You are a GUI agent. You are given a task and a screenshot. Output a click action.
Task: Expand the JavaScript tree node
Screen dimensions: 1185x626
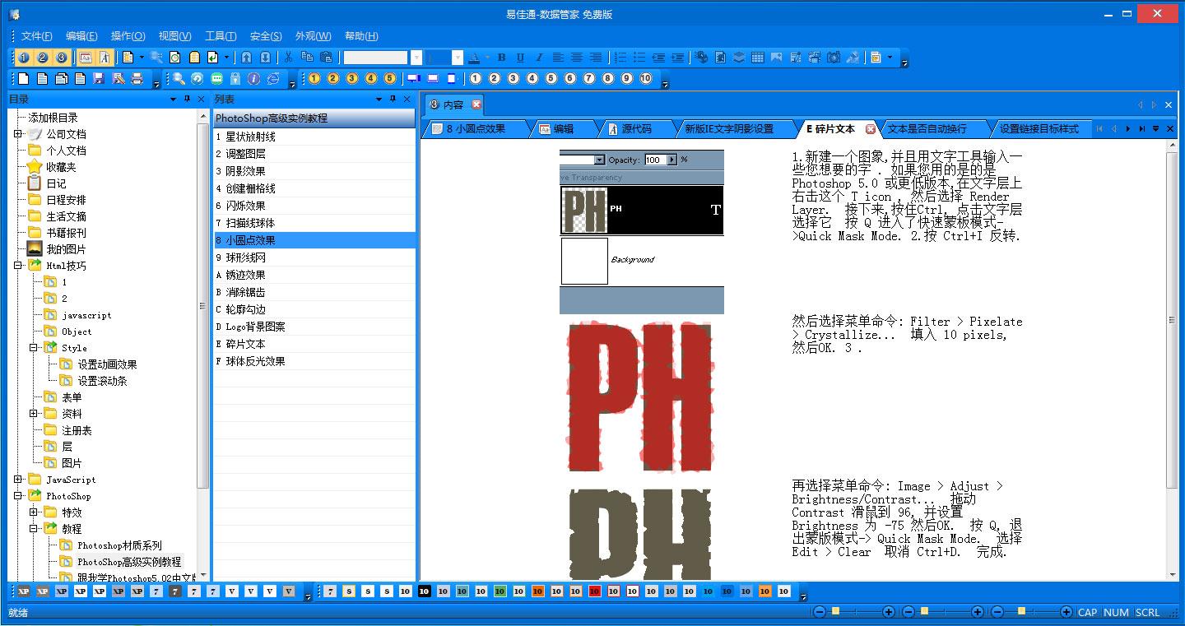18,480
